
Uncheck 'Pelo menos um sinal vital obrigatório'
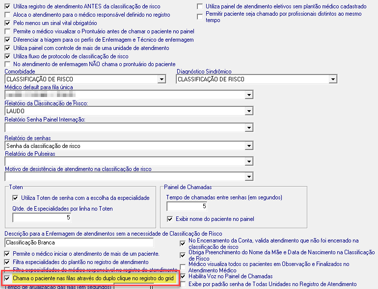pyautogui.click(x=7, y=23)
